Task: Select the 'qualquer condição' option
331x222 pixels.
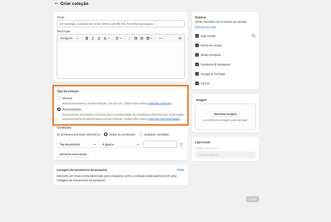Action: [x=141, y=134]
